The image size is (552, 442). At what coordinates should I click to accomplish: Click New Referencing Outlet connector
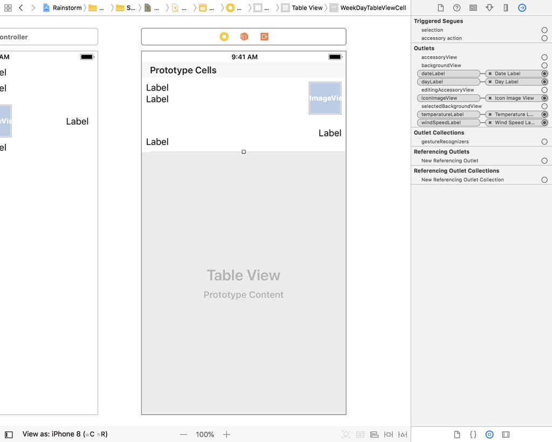(544, 160)
